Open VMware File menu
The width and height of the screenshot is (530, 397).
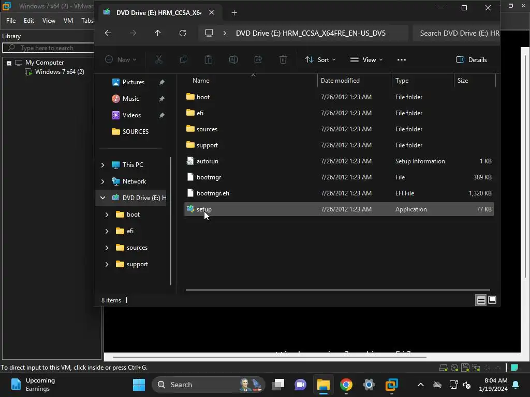11,21
